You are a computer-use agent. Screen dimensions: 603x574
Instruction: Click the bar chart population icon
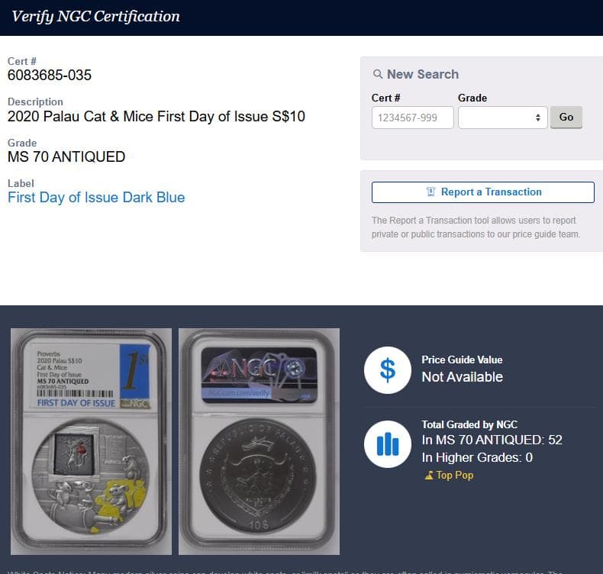[388, 444]
